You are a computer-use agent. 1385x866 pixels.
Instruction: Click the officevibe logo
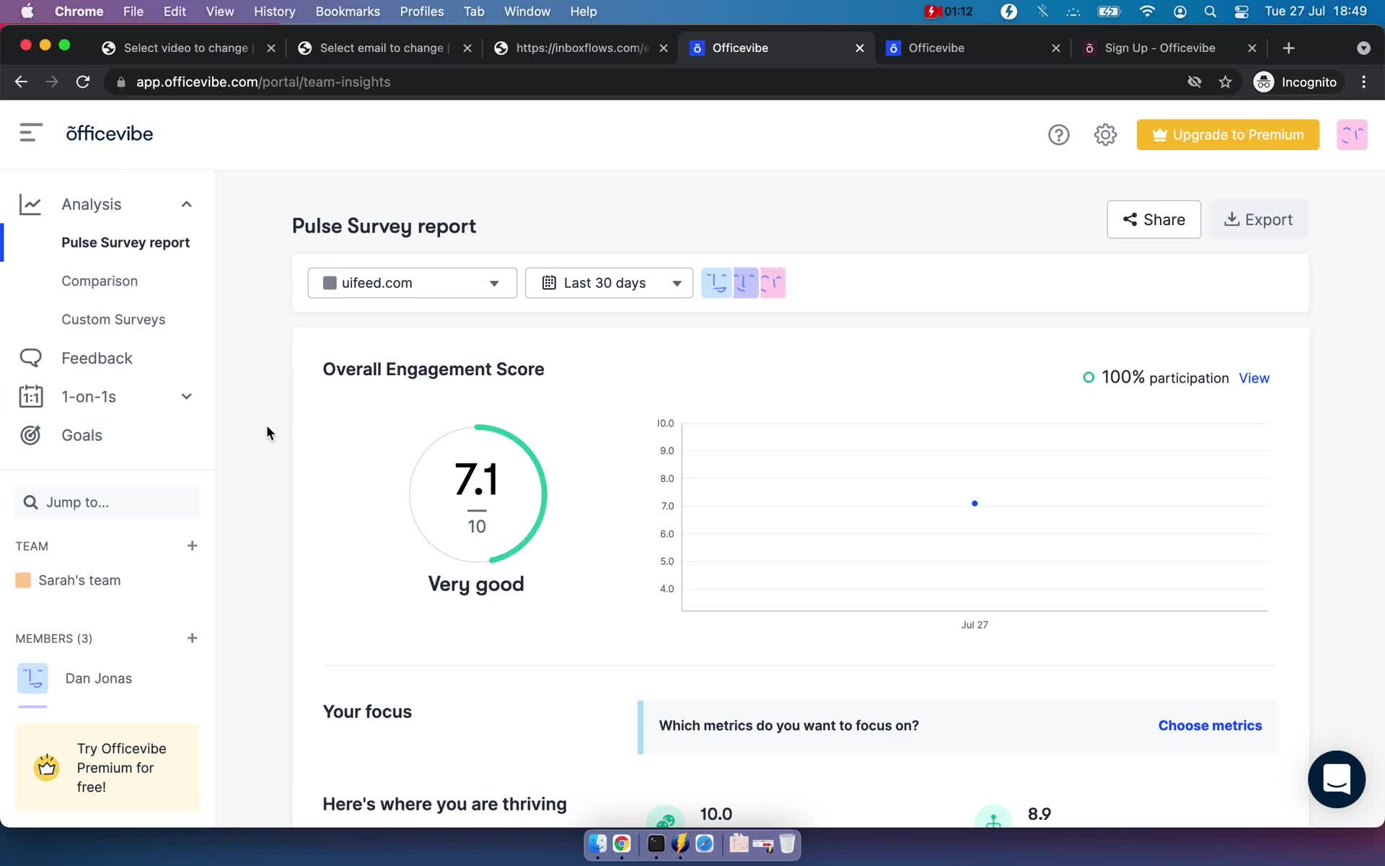[x=110, y=134]
